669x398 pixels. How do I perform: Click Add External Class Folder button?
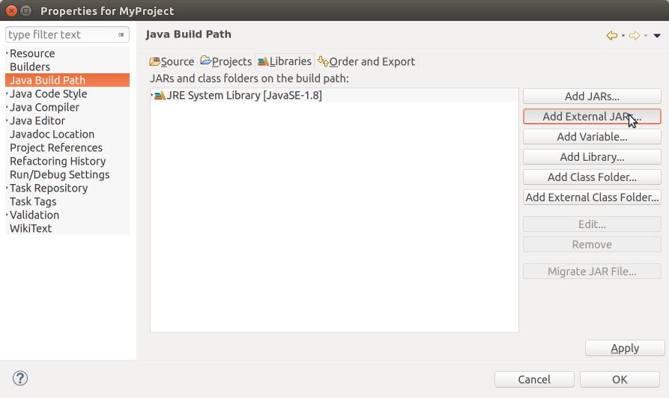[x=592, y=198]
